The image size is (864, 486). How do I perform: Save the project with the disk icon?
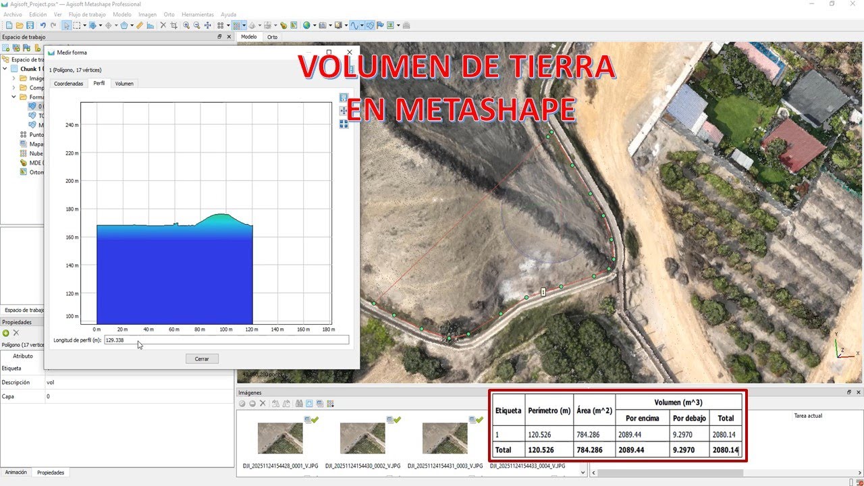coord(30,25)
